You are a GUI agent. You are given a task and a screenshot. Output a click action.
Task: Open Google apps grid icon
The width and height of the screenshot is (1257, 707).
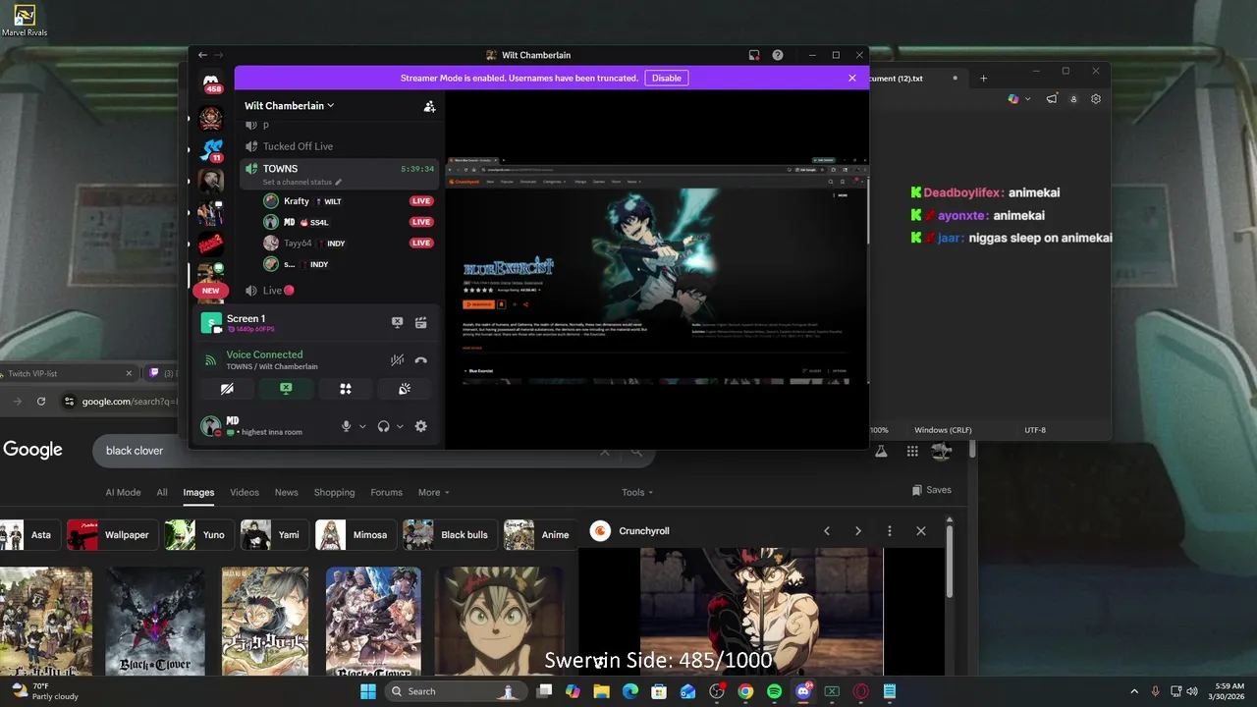912,451
